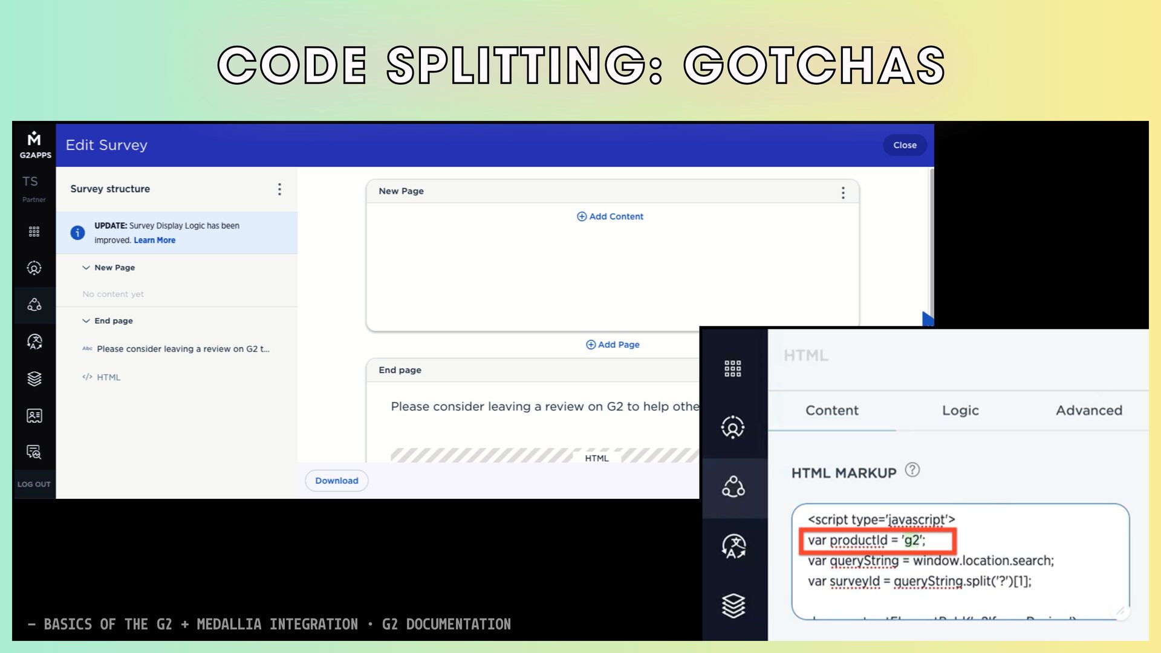
Task: Collapse the End page tree section
Action: [86, 320]
